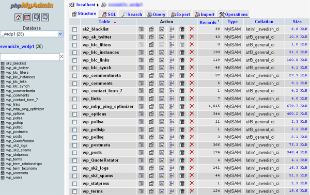Drop the wp_pollsa table
Screen dimensions: 310x195
[x=192, y=122]
